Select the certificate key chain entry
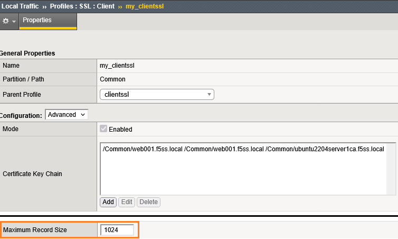398x239 pixels. [243, 149]
